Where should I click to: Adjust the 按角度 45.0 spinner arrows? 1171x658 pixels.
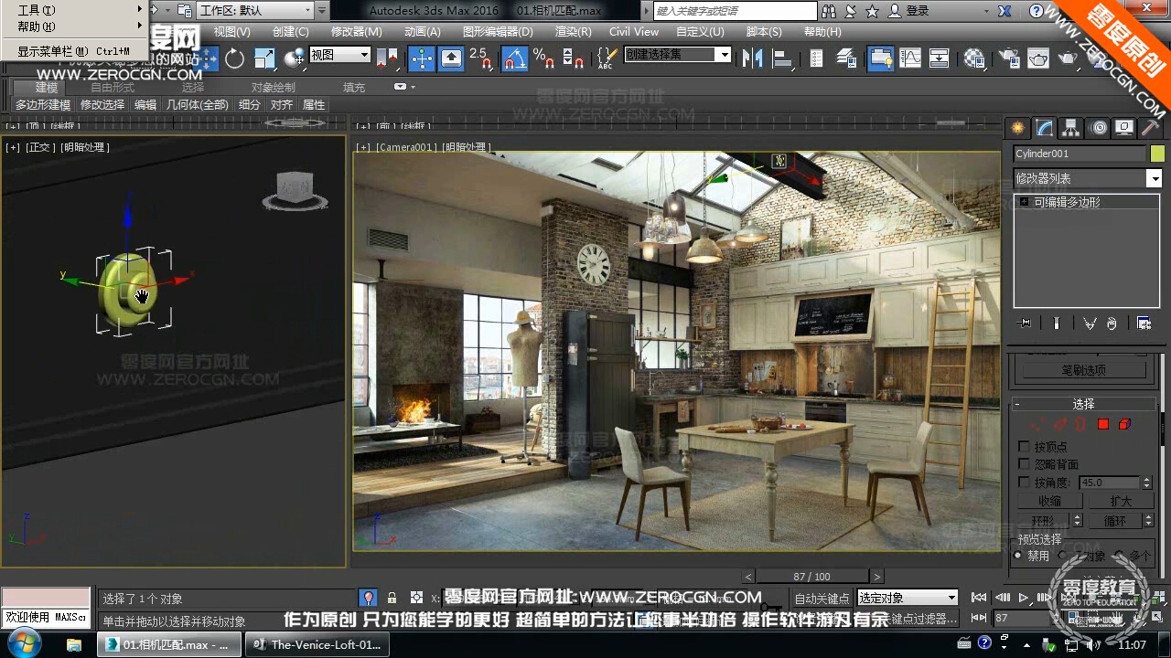[1144, 482]
